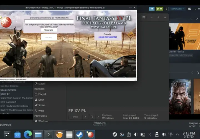Open the striped list app in taskbar
This screenshot has height=139, width=200.
pyautogui.click(x=69, y=134)
